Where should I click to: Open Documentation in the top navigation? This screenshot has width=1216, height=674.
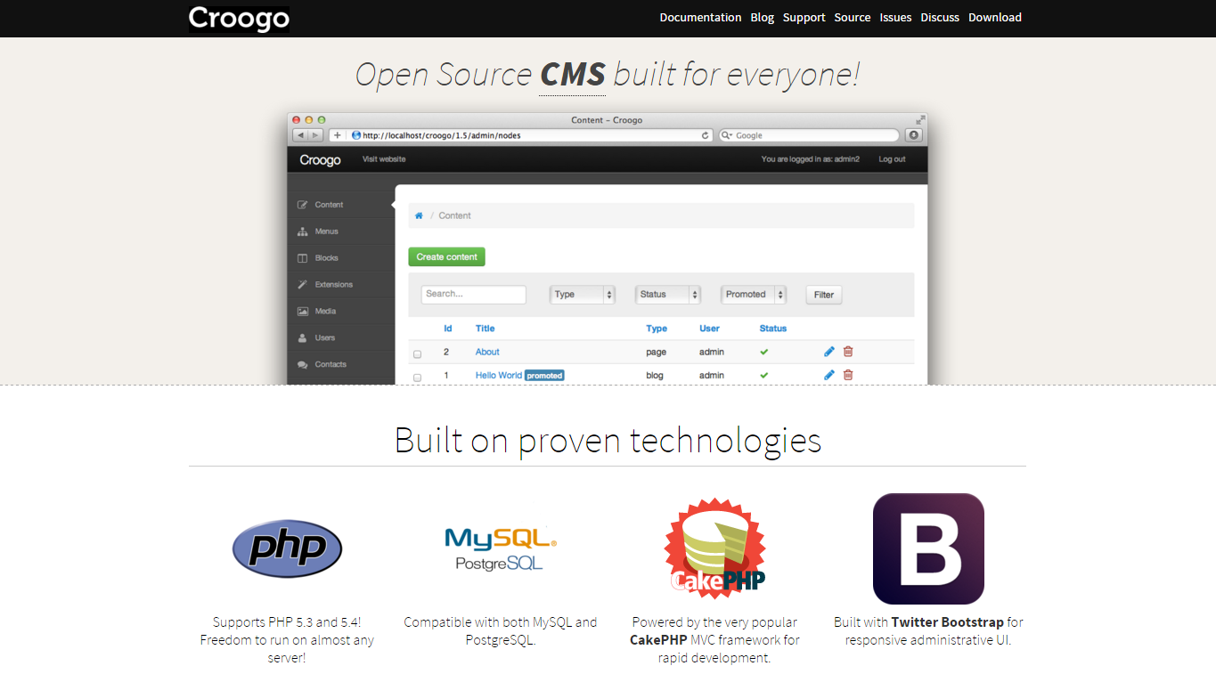[700, 18]
